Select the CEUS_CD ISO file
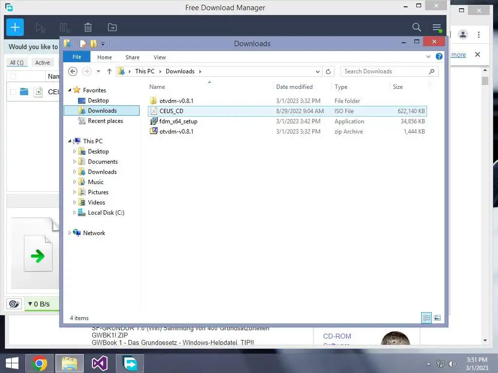498x373 pixels. point(287,111)
